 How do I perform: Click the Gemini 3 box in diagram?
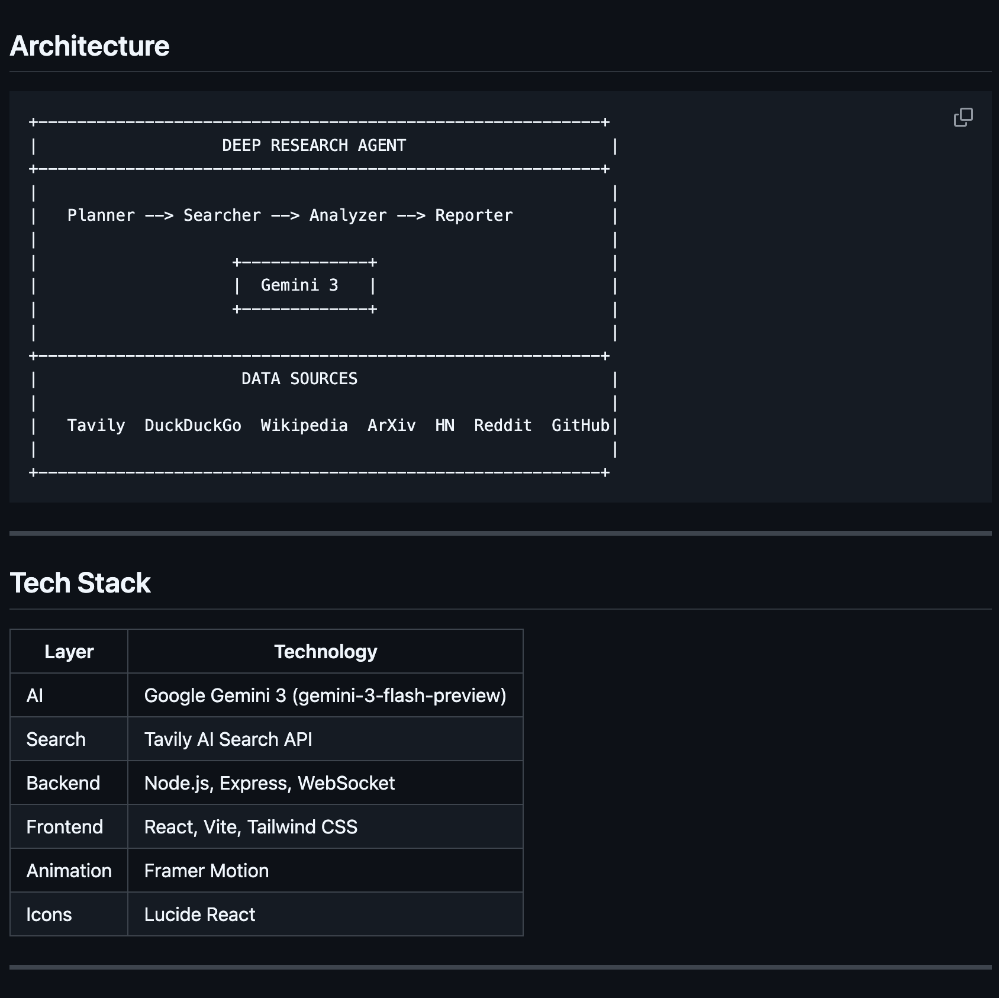tap(299, 285)
